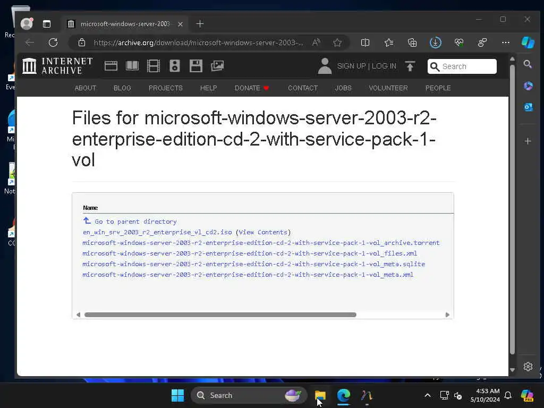
Task: Refresh the current page
Action: [x=53, y=42]
